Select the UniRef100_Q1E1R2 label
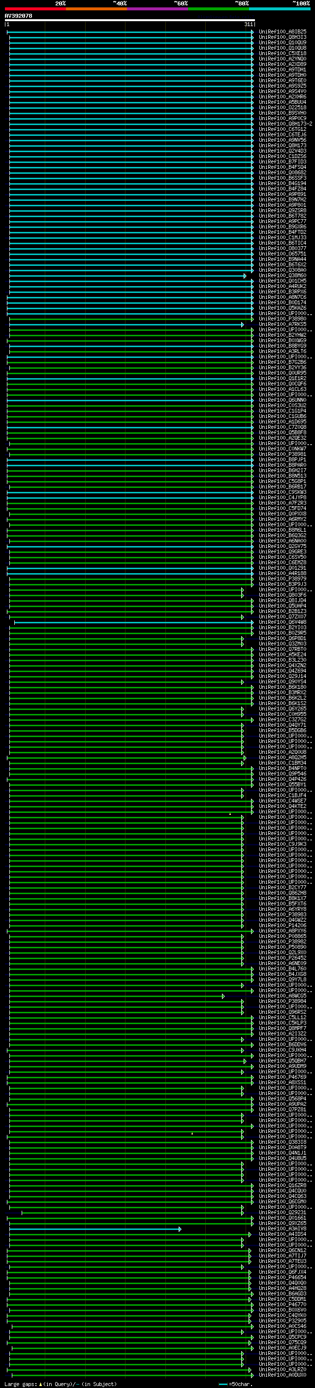Screen dimensions: 315x1388 coord(283,378)
